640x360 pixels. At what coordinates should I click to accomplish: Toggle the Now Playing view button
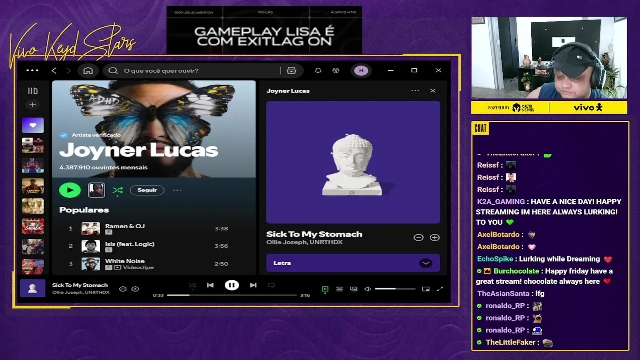tap(325, 289)
